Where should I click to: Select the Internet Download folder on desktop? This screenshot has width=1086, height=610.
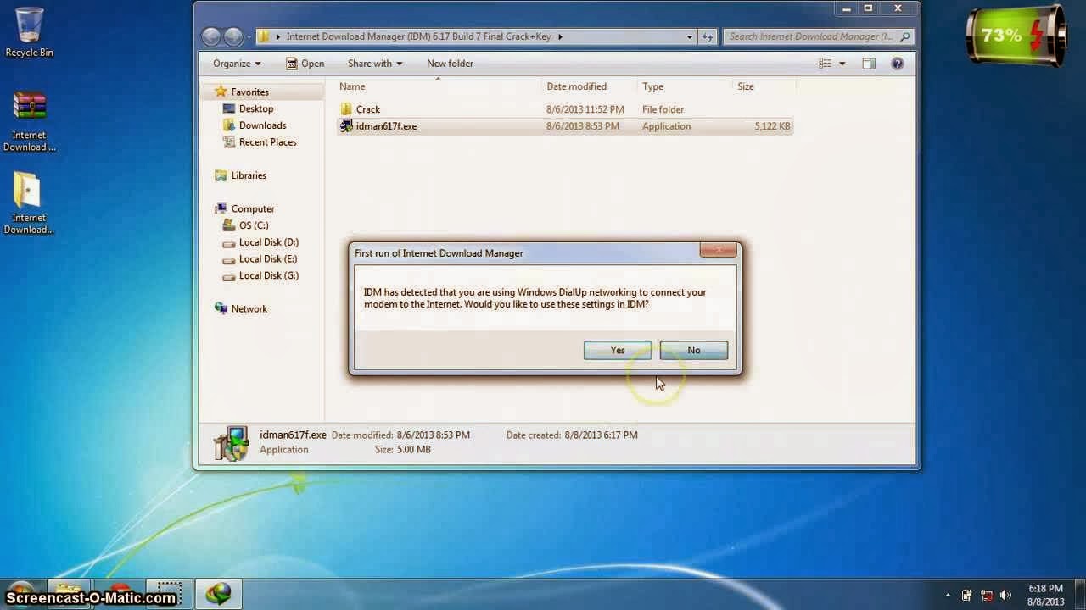click(29, 204)
